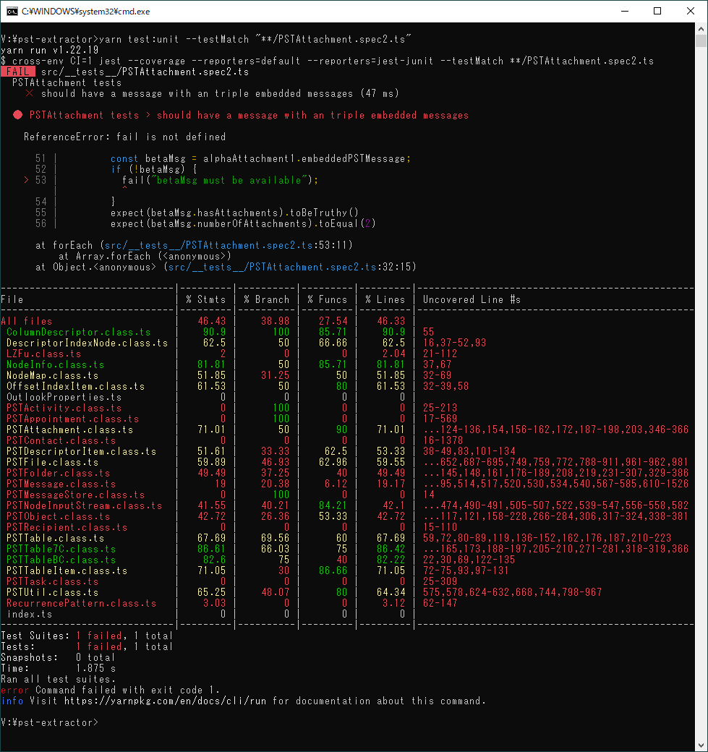Click PSTTableItem.class.ts file name
This screenshot has width=708, height=752.
[x=67, y=571]
